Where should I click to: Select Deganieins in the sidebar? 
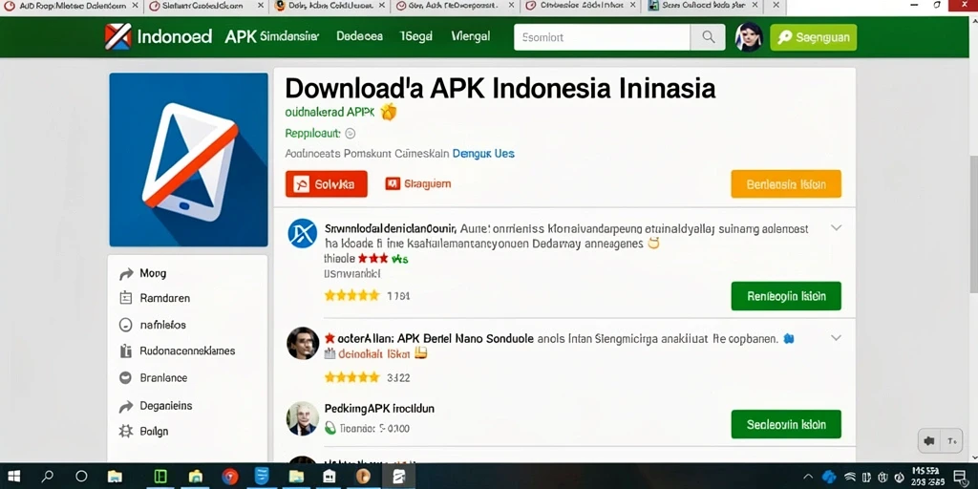156,406
